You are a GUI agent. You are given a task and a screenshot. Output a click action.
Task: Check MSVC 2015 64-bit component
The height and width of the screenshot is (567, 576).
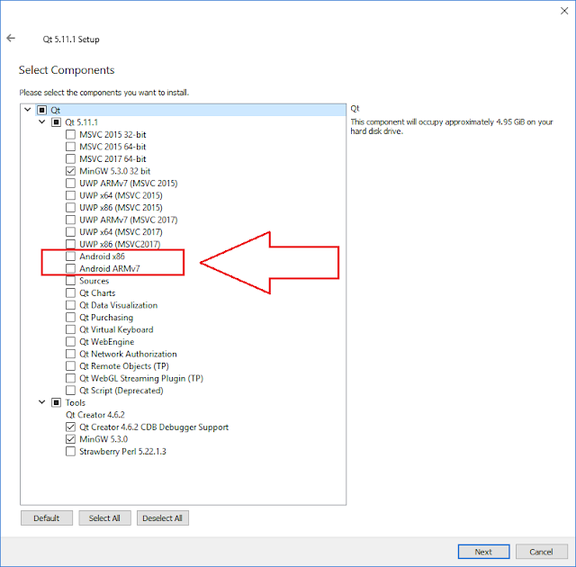pyautogui.click(x=70, y=147)
